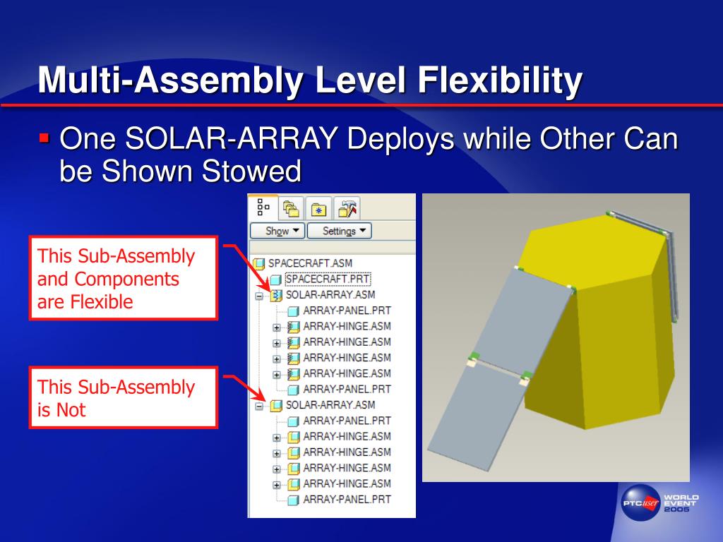Select the SPACECRAFT.ASM label in tree
This screenshot has width=723, height=542.
[311, 263]
